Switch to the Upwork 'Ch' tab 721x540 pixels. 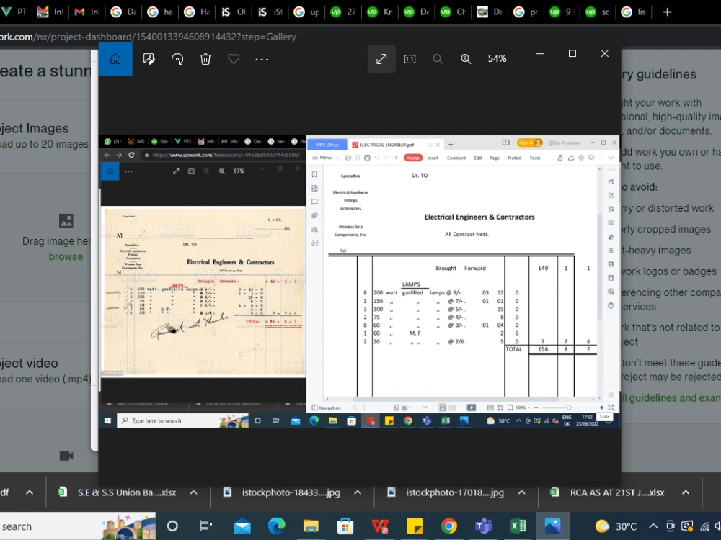click(453, 12)
